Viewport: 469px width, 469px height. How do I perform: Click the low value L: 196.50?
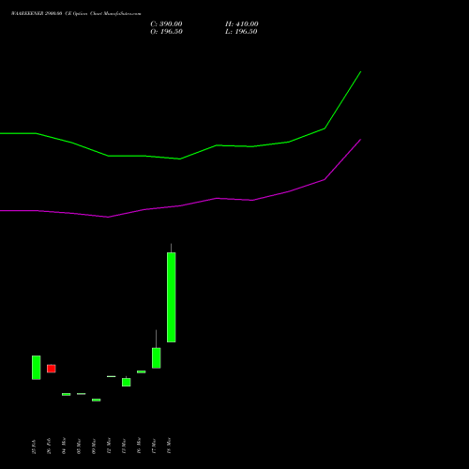(241, 32)
